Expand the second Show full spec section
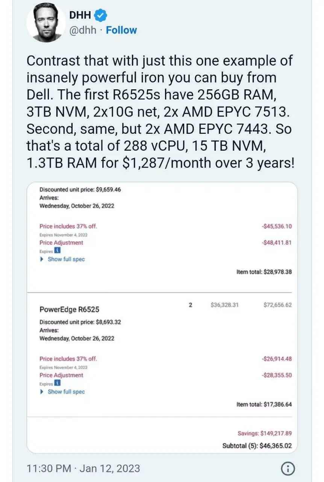 pos(66,391)
